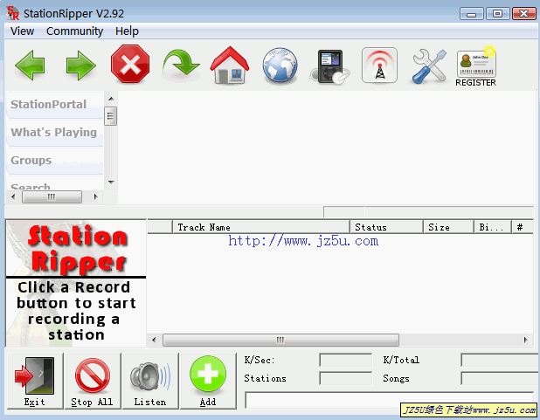
Task: Open options with wrench and screwdriver icon
Action: tap(429, 66)
